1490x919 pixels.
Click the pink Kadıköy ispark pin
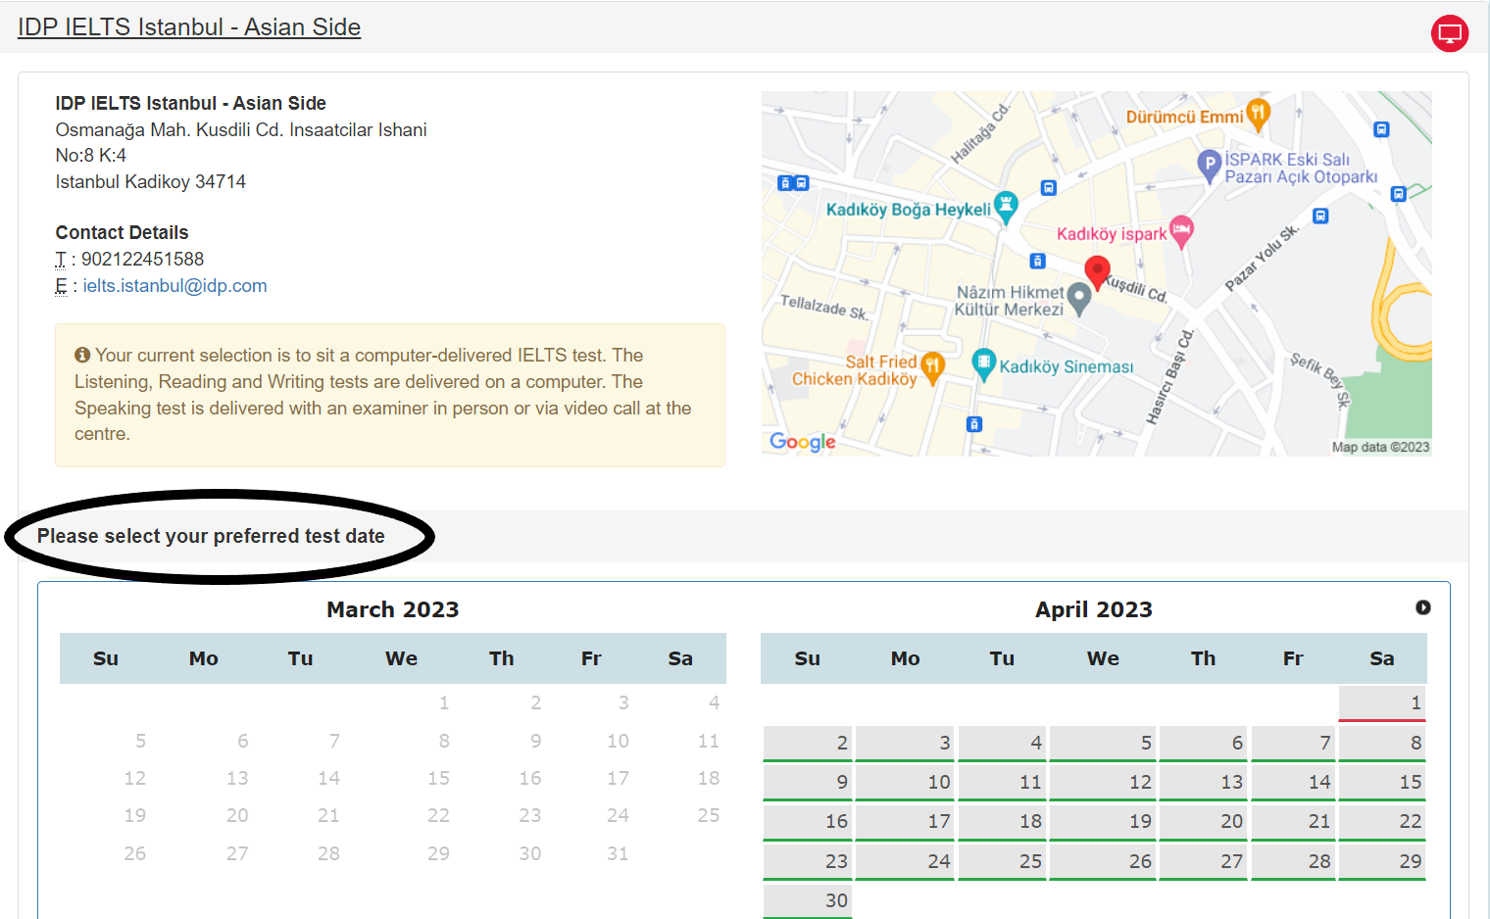pos(1181,231)
